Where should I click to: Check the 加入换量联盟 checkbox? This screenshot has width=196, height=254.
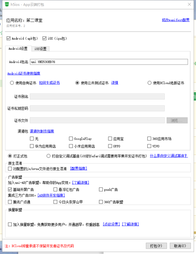tap(10, 224)
